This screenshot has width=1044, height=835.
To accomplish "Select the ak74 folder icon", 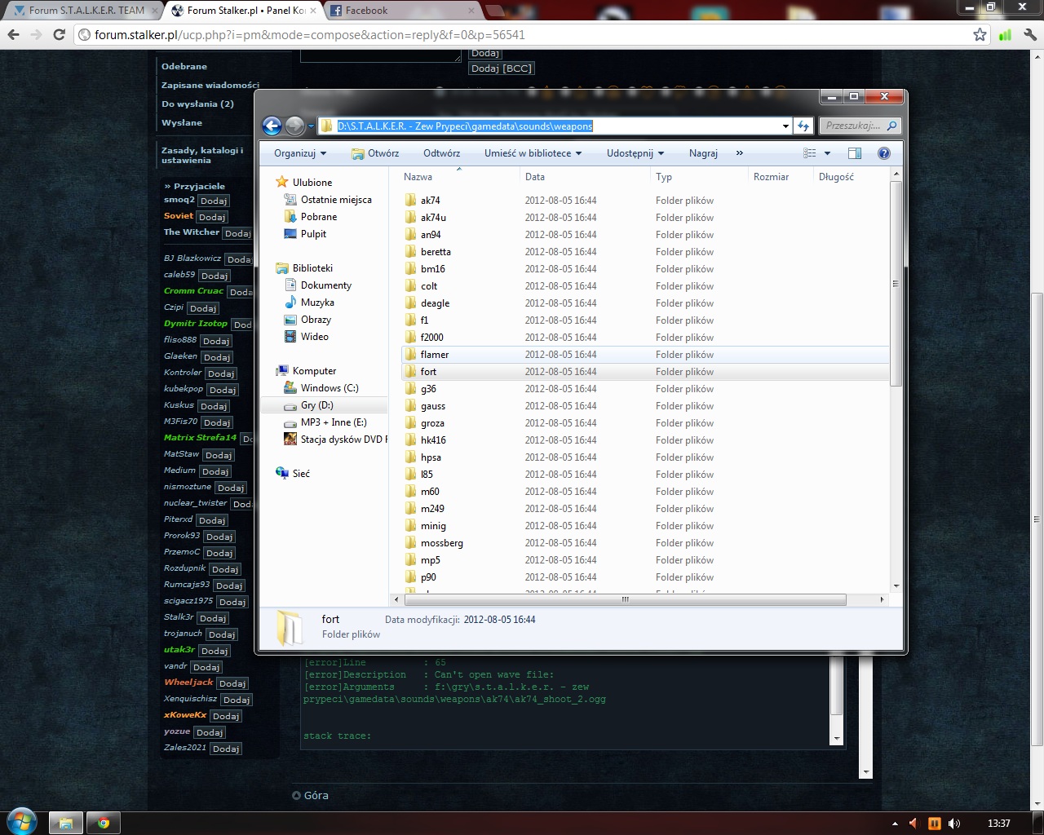I will (x=410, y=201).
